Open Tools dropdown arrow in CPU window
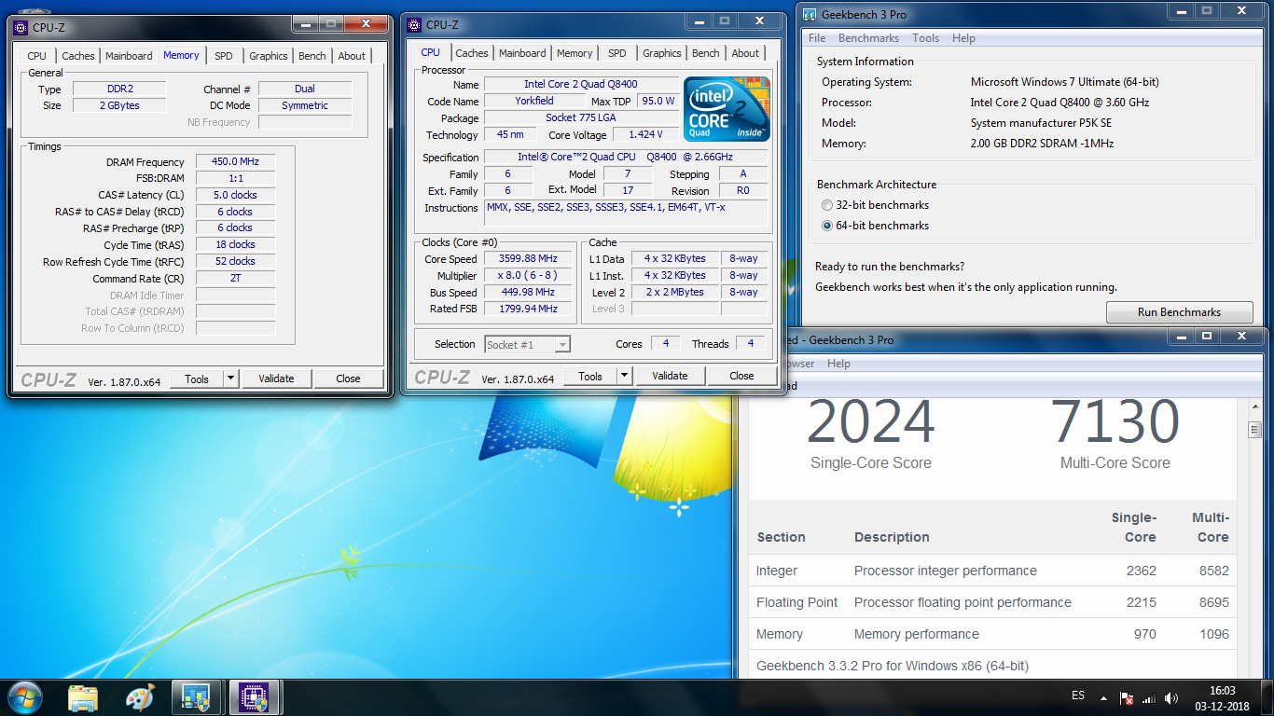This screenshot has width=1274, height=716. 624,376
